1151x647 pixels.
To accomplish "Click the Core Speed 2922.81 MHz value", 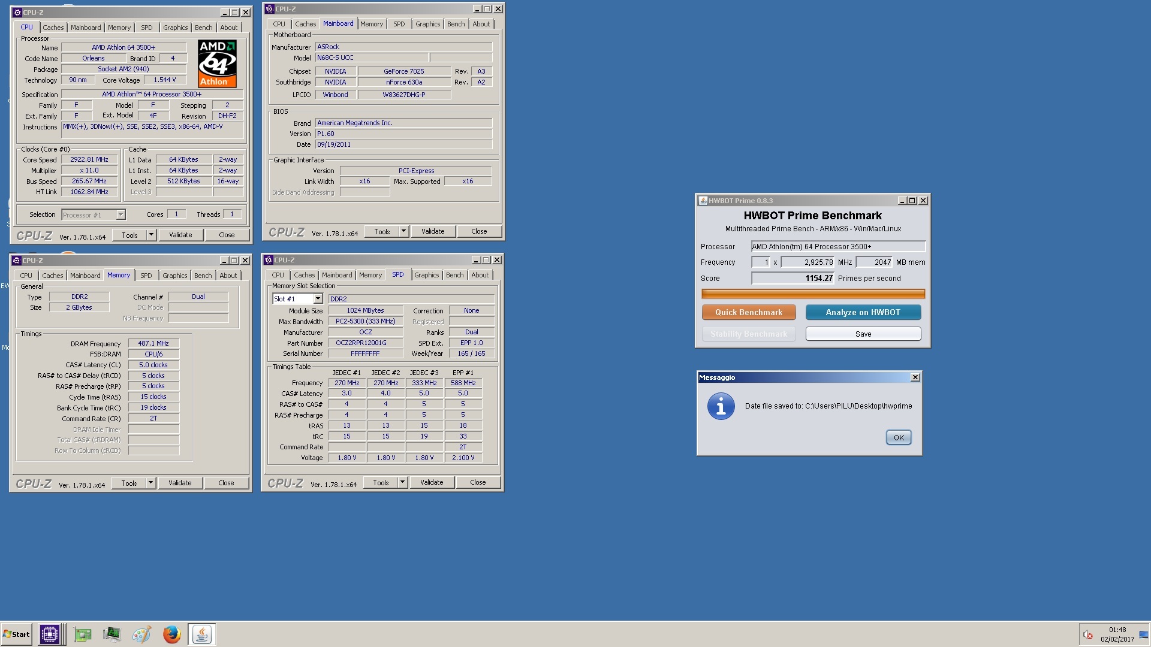I will (89, 160).
